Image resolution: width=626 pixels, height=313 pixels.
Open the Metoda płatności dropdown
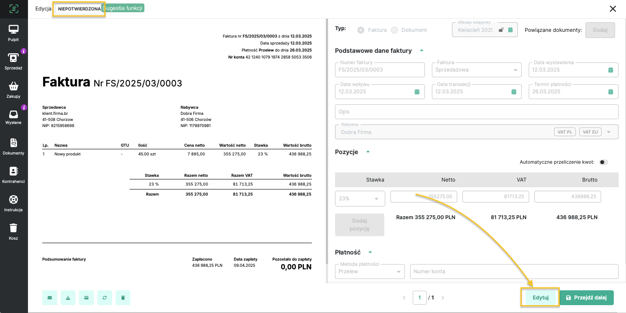(370, 272)
